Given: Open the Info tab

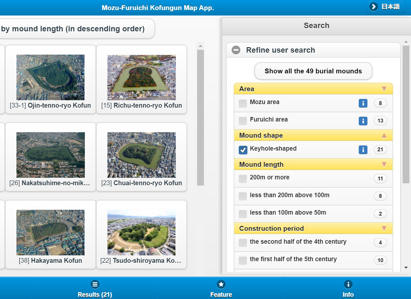Looking at the screenshot, I should [348, 288].
